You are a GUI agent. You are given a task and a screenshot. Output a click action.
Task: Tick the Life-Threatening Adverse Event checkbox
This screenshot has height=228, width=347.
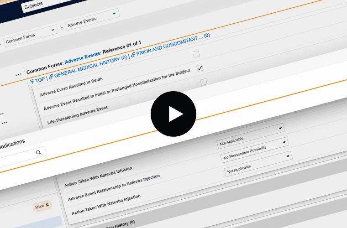click(204, 82)
